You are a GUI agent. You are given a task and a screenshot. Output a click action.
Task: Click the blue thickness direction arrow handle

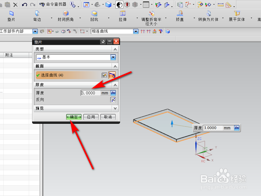[172, 124]
